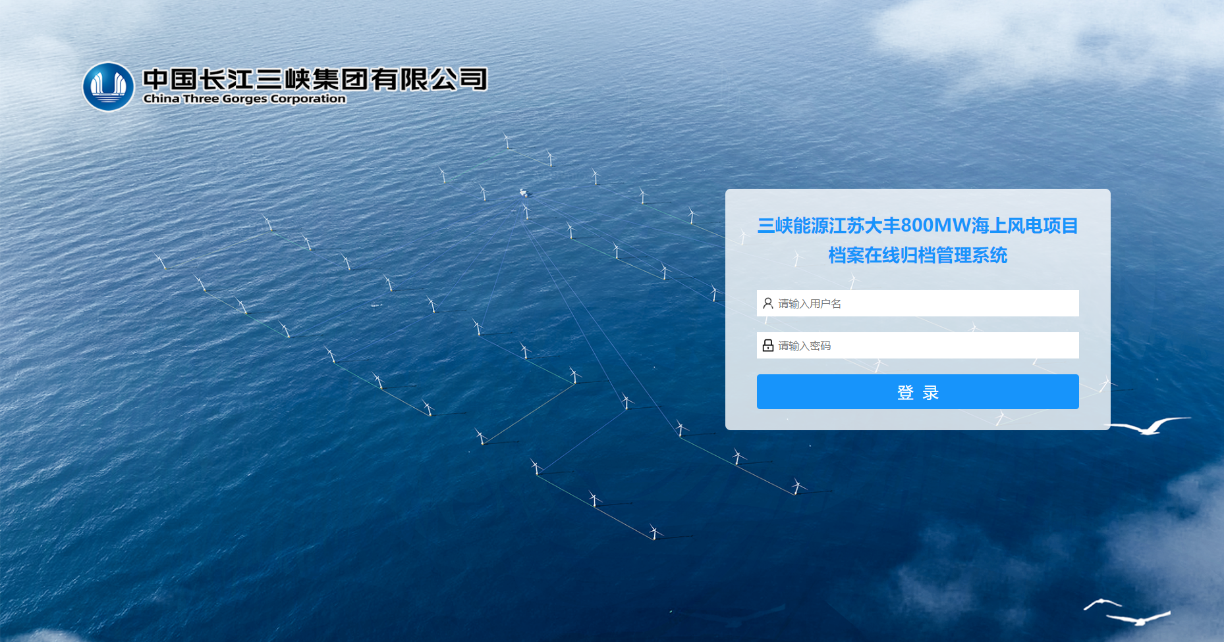Click the title 三峡能源江苏大丰800MW海上风电项目
1224x642 pixels.
918,226
